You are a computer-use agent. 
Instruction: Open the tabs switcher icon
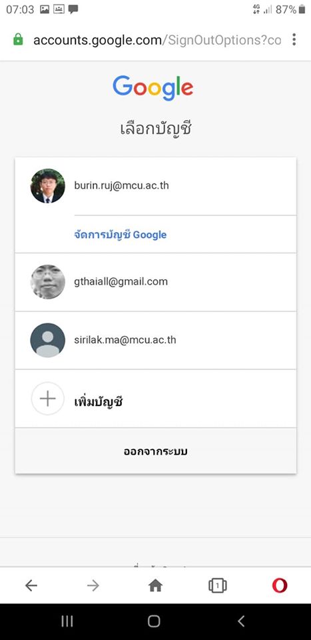pyautogui.click(x=218, y=586)
